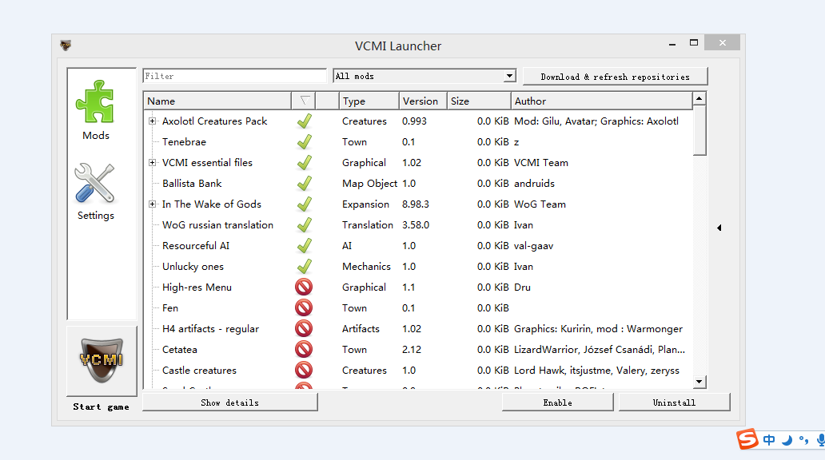This screenshot has width=825, height=460.
Task: Select the Resourceful AI mod row
Action: click(418, 246)
